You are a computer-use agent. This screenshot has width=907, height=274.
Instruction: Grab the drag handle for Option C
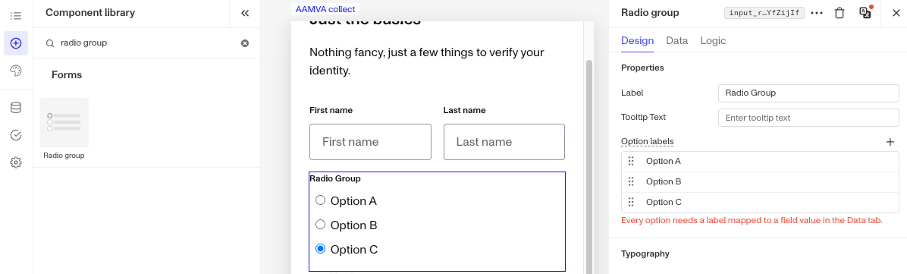631,202
